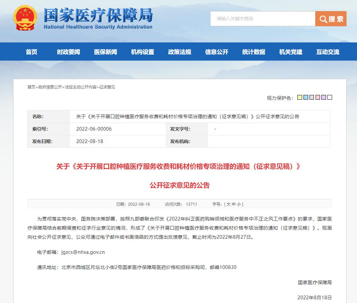Click the jgzcs@nhsa.gov.cn email address

pos(83,252)
